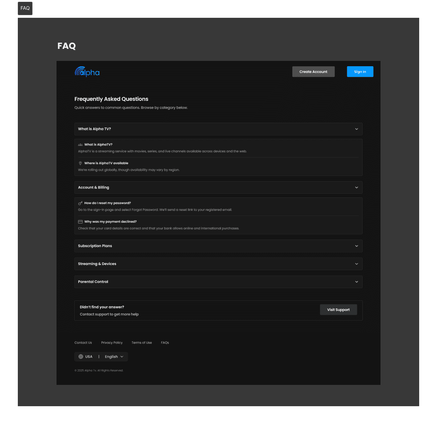The width and height of the screenshot is (437, 424).
Task: Click the FAQ tag label at top left
Action: click(25, 8)
